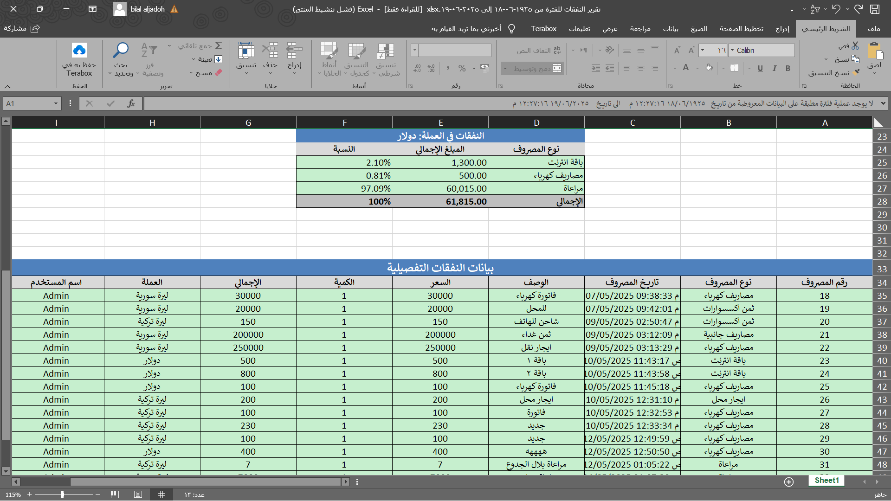Click the font color letter A icon
This screenshot has width=891, height=501.
(686, 68)
